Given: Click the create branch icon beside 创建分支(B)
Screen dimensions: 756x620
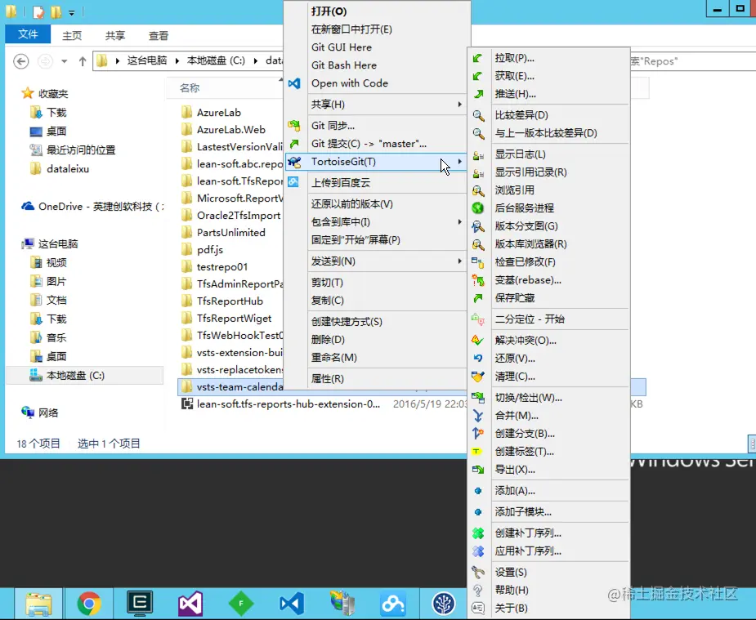Looking at the screenshot, I should (x=478, y=434).
